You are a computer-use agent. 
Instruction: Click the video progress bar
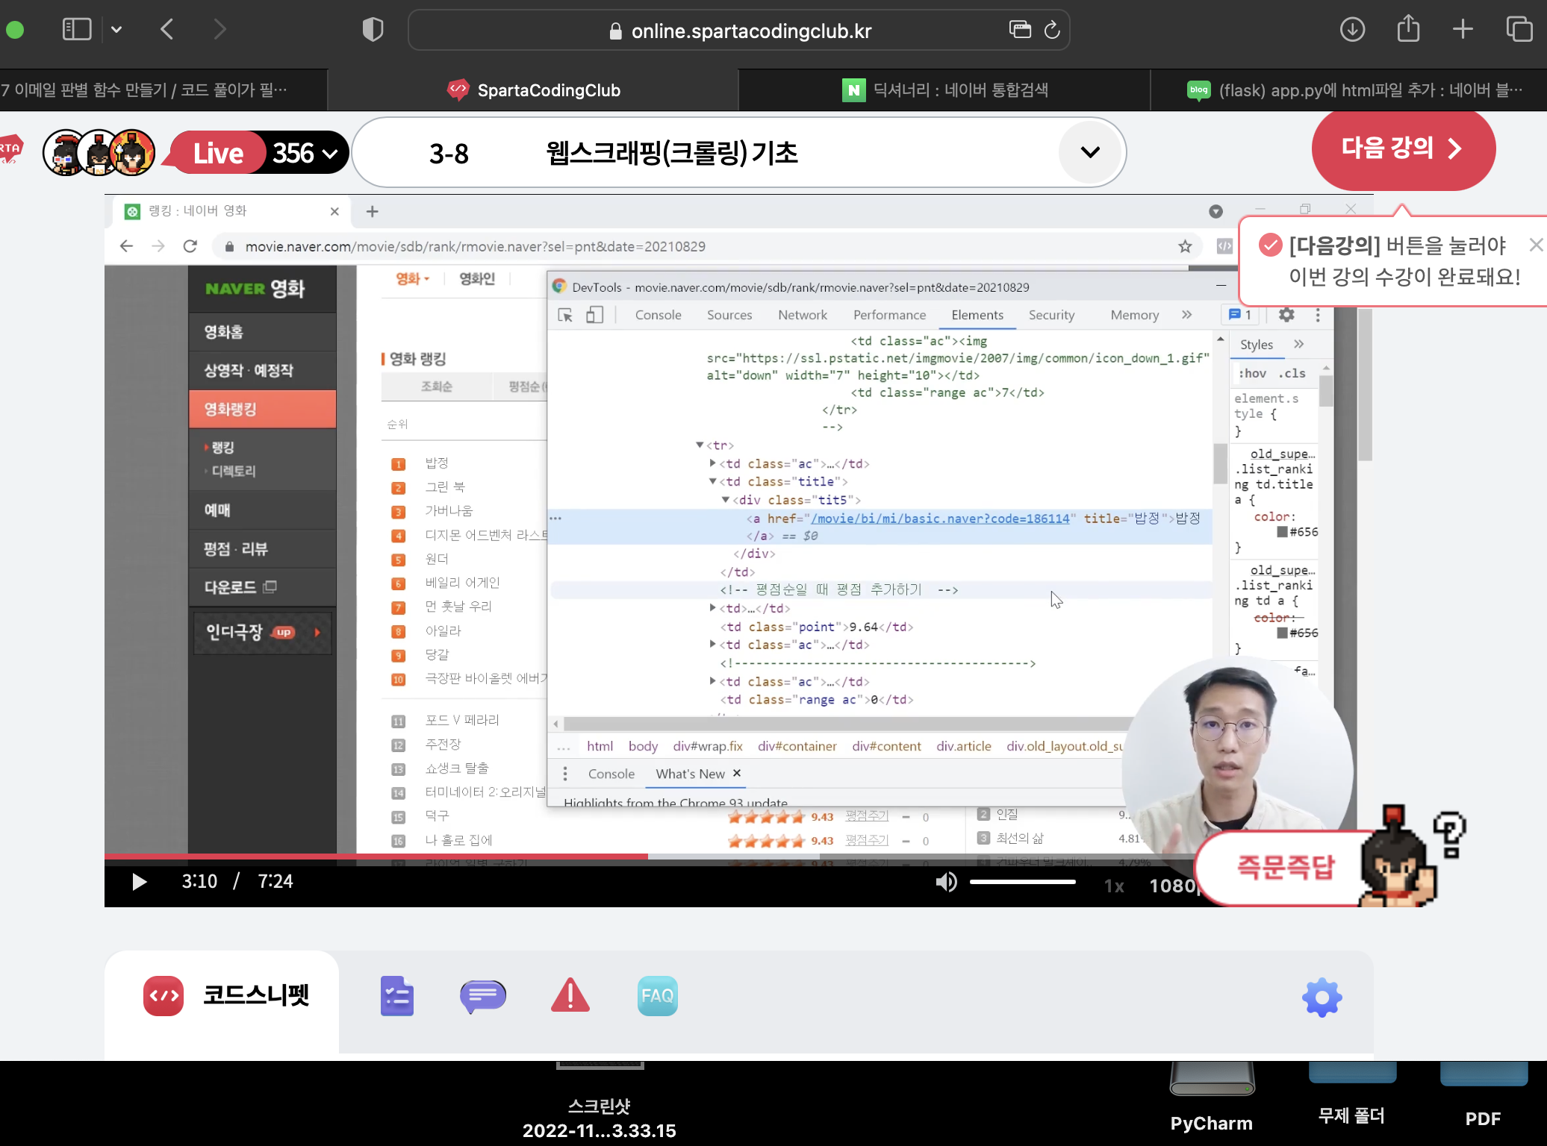coord(650,856)
